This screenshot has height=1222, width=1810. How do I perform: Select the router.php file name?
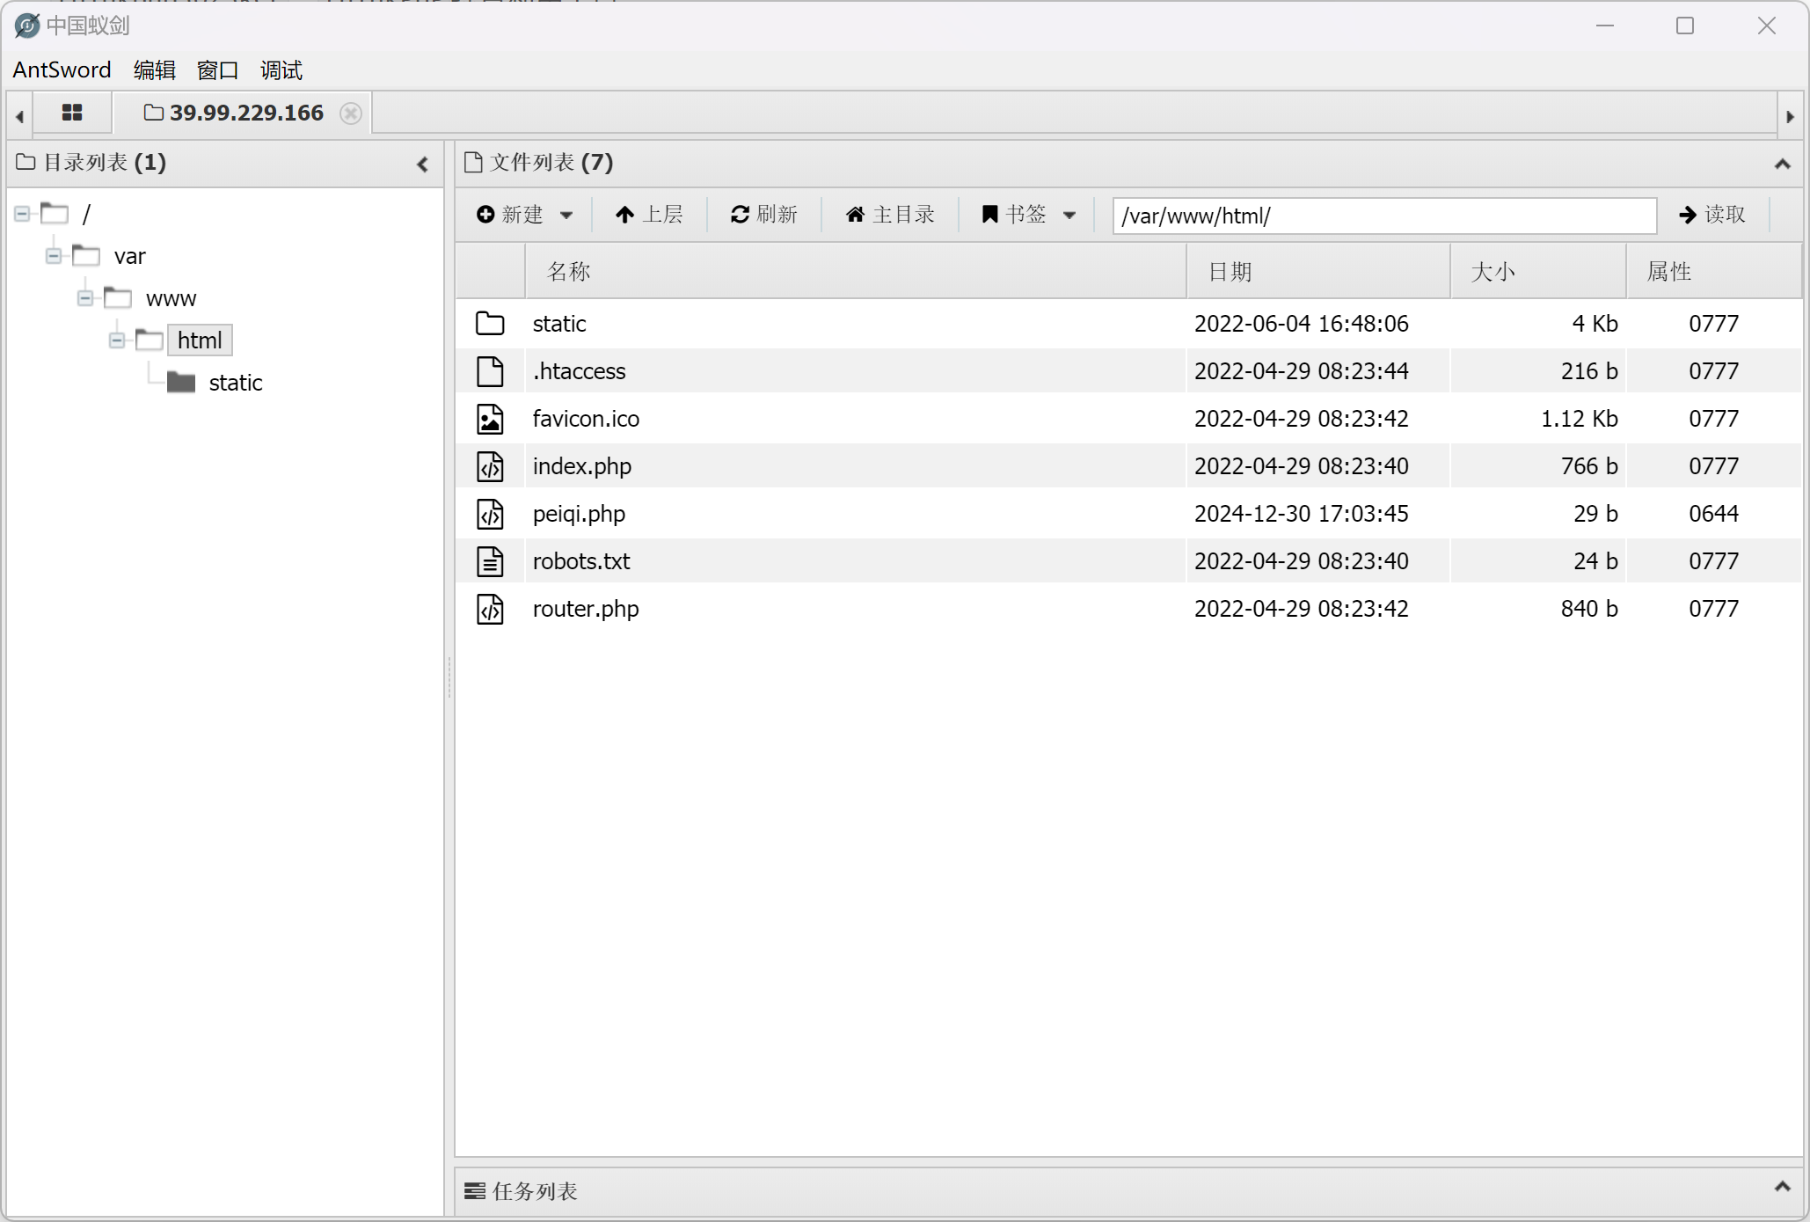(586, 609)
